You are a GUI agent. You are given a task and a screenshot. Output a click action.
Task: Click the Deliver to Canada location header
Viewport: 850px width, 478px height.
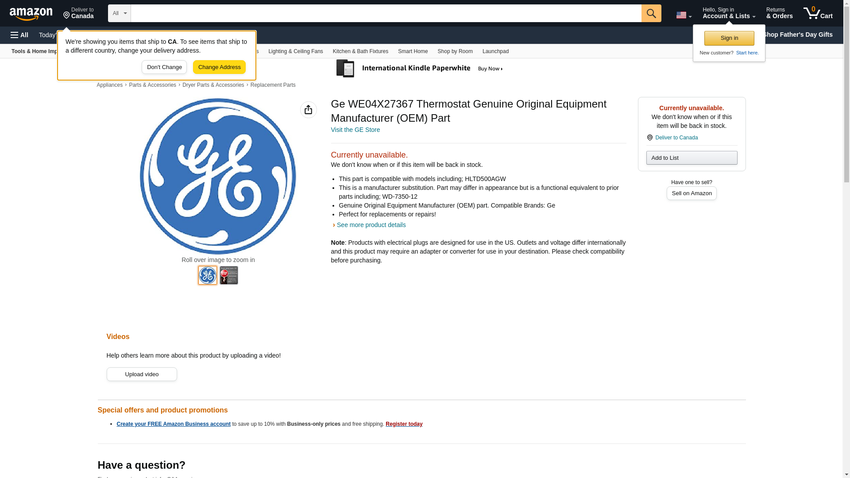tap(78, 13)
